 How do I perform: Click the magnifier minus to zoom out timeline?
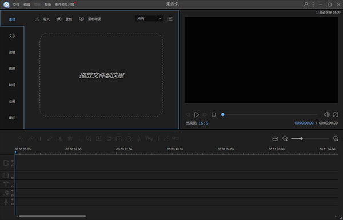click(x=285, y=138)
